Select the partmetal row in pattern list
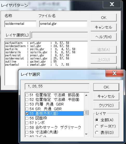Screen dimensions: 126x144 point(37,65)
